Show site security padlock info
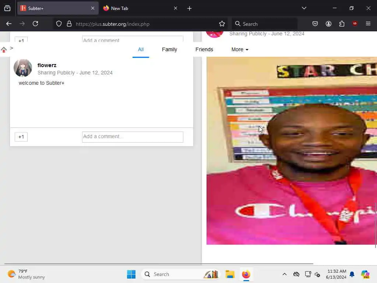This screenshot has width=377, height=283. [x=69, y=24]
